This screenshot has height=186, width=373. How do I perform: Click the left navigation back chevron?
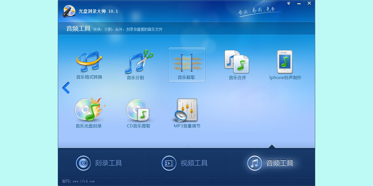66,88
